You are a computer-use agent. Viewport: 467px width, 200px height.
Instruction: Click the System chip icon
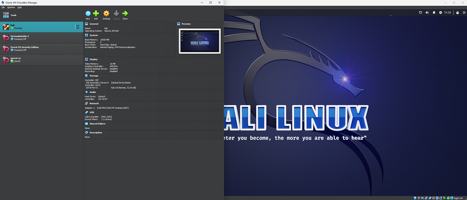coord(87,35)
